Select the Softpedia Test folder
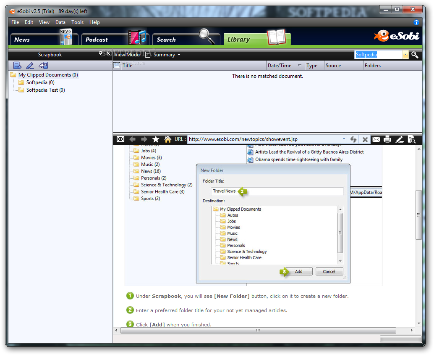The height and width of the screenshot is (355, 434). click(x=46, y=90)
